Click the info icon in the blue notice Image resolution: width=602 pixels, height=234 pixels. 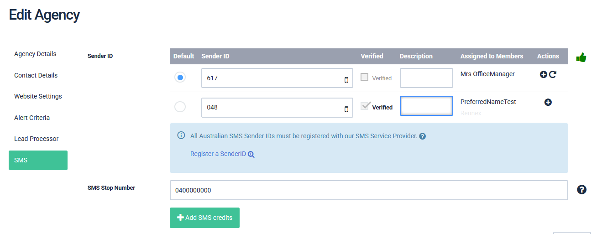(181, 135)
